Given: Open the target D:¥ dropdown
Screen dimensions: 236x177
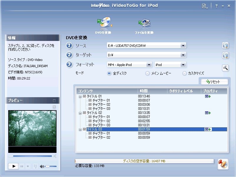Looking at the screenshot, I should pos(183,55).
